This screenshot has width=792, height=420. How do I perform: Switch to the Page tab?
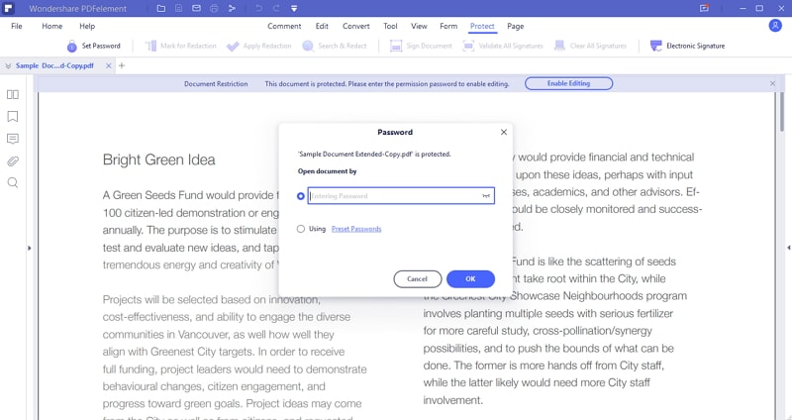click(x=515, y=26)
